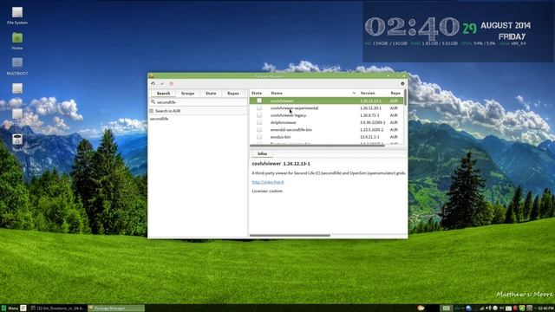
Task: Tick the coolvlviewer-experimental checkbox
Action: pyautogui.click(x=259, y=107)
